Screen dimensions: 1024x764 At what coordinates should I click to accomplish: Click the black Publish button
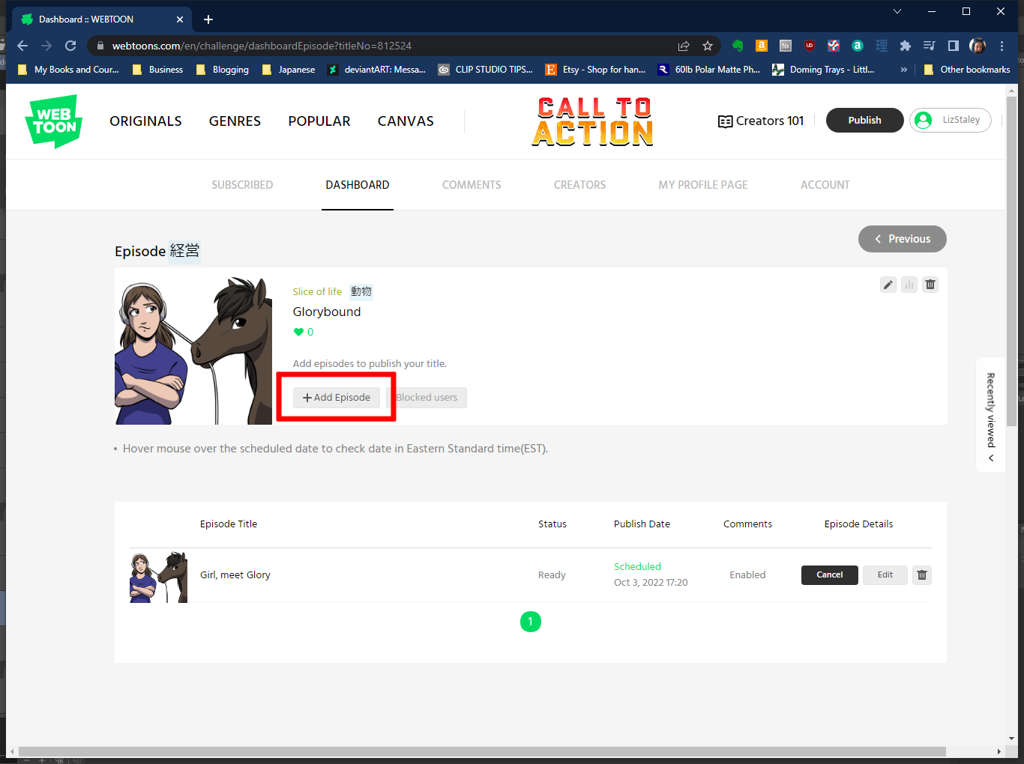865,120
